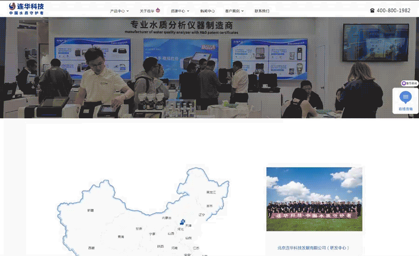Expand the 产品中心 dropdown menu
The height and width of the screenshot is (256, 419).
[x=119, y=11]
